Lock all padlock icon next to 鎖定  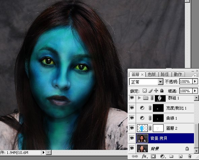162,91
